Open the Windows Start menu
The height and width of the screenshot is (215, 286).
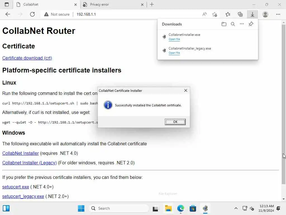click(81, 208)
